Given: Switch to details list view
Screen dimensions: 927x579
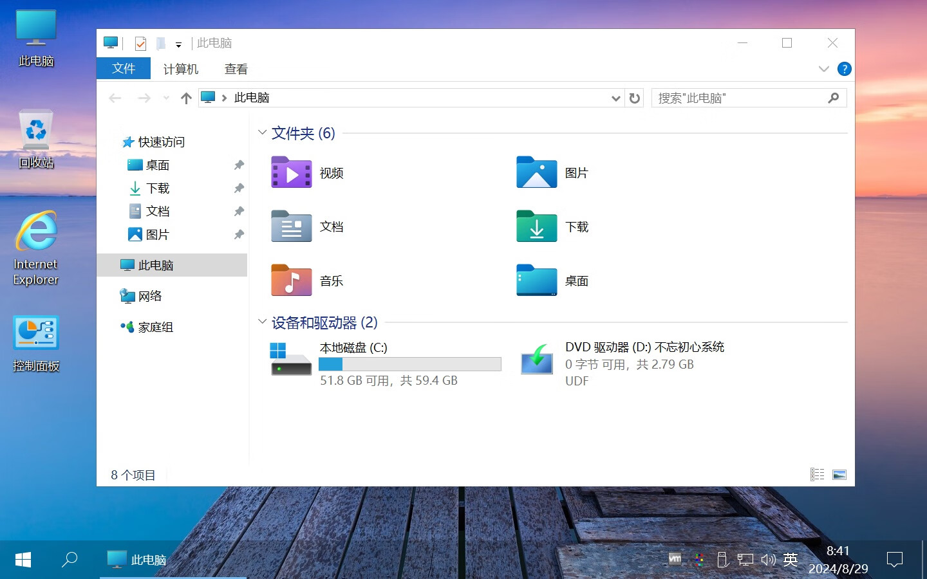Looking at the screenshot, I should (x=817, y=475).
